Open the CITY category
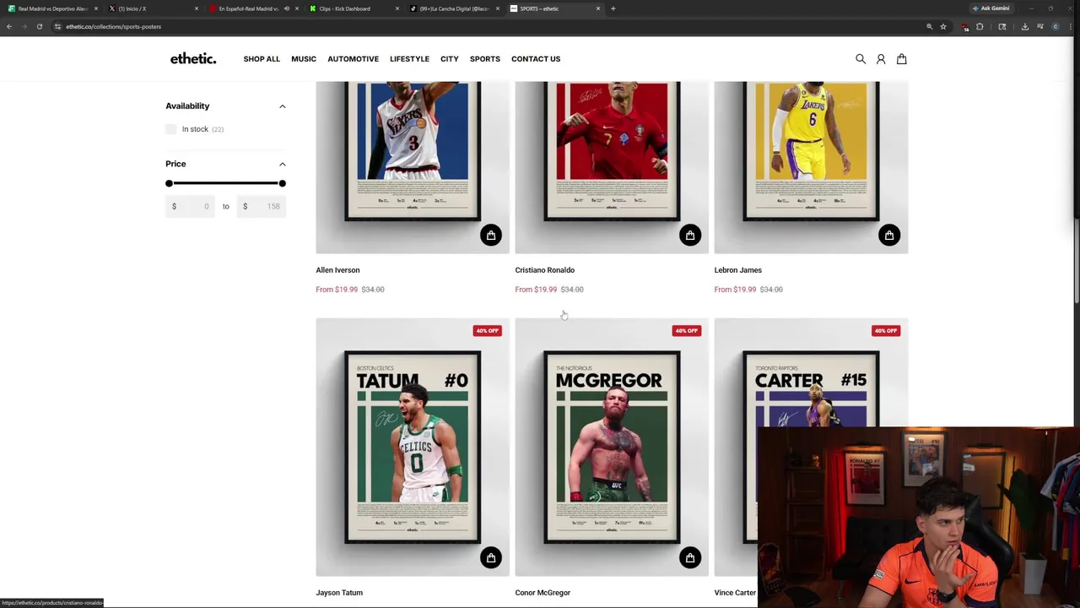The image size is (1080, 608). [x=449, y=59]
